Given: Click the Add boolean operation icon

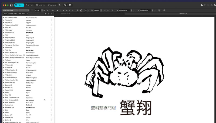Looking at the screenshot, I should pos(202,5).
